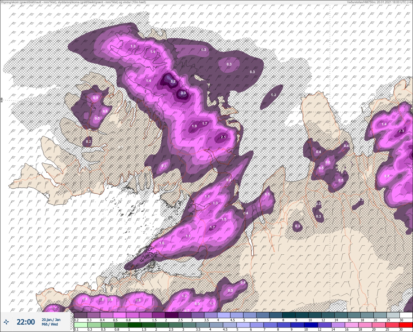Click the date label '20.jan./ Jan'
The height and width of the screenshot is (332, 413).
tap(51, 319)
